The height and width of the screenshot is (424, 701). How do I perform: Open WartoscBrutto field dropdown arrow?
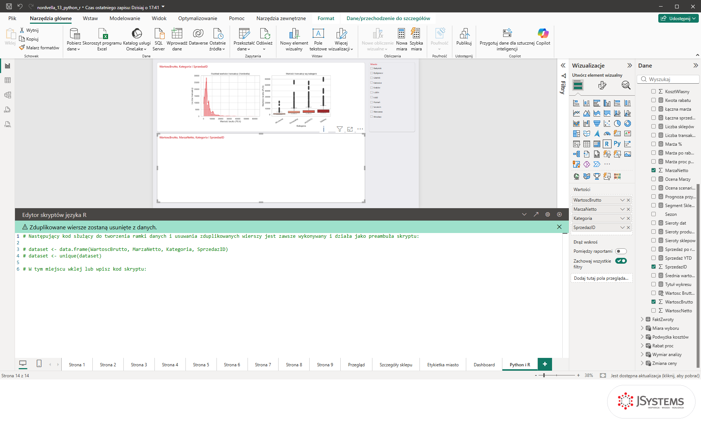coord(623,200)
